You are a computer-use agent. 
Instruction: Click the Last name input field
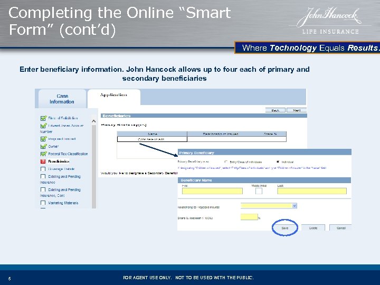click(x=312, y=191)
